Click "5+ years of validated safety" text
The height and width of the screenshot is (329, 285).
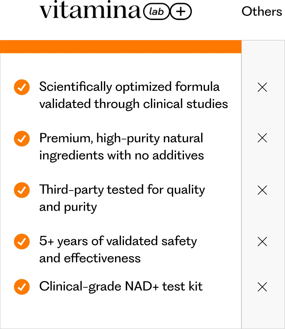pyautogui.click(x=118, y=241)
